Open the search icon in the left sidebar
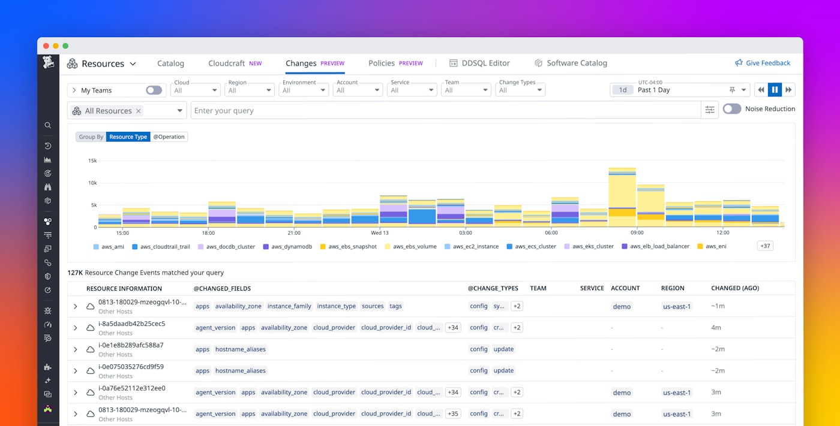The height and width of the screenshot is (426, 840). [48, 125]
